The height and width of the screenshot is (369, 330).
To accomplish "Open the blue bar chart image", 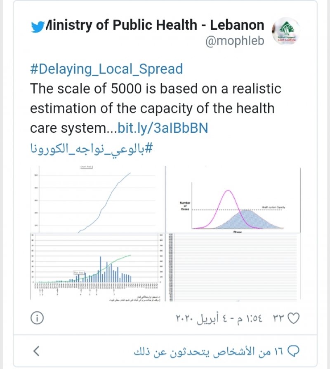I will [97, 267].
